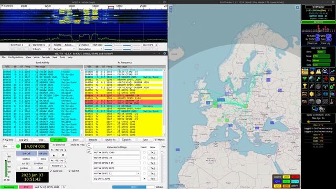The image size is (336, 189).
Task: Click the colored dots icon in GridTracker
Action: [x=332, y=94]
